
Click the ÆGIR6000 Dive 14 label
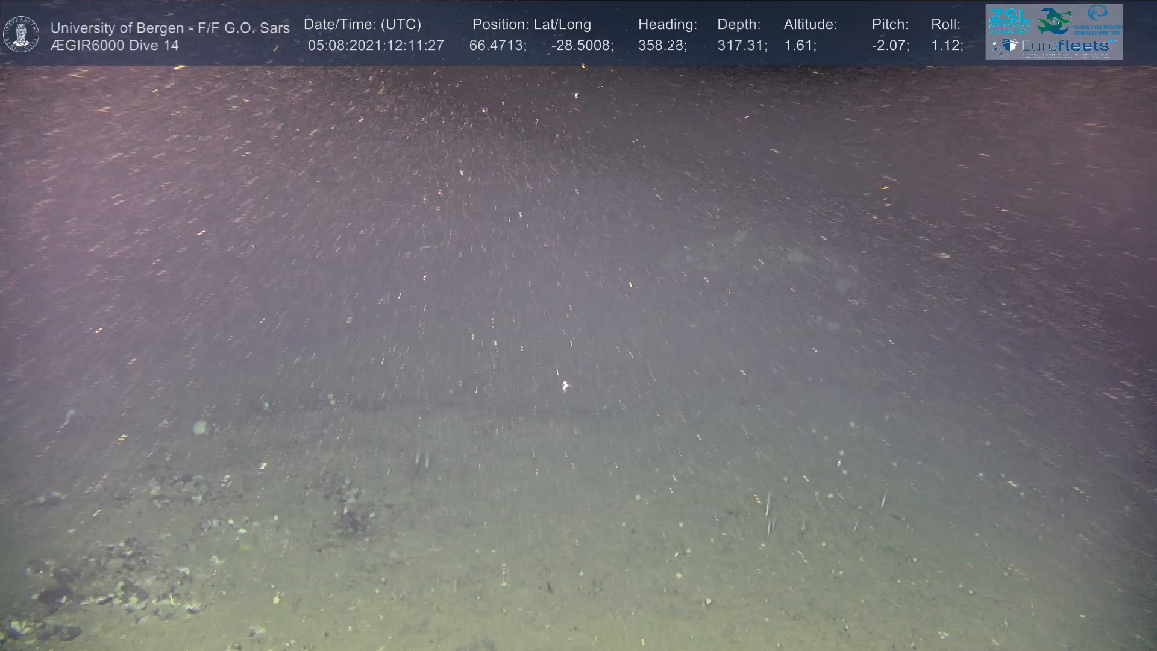114,46
